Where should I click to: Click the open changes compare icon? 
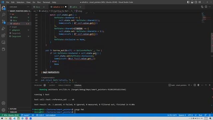click(x=202, y=7)
